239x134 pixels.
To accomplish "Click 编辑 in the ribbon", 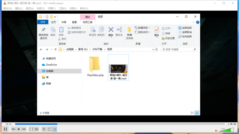I will pos(166,33).
